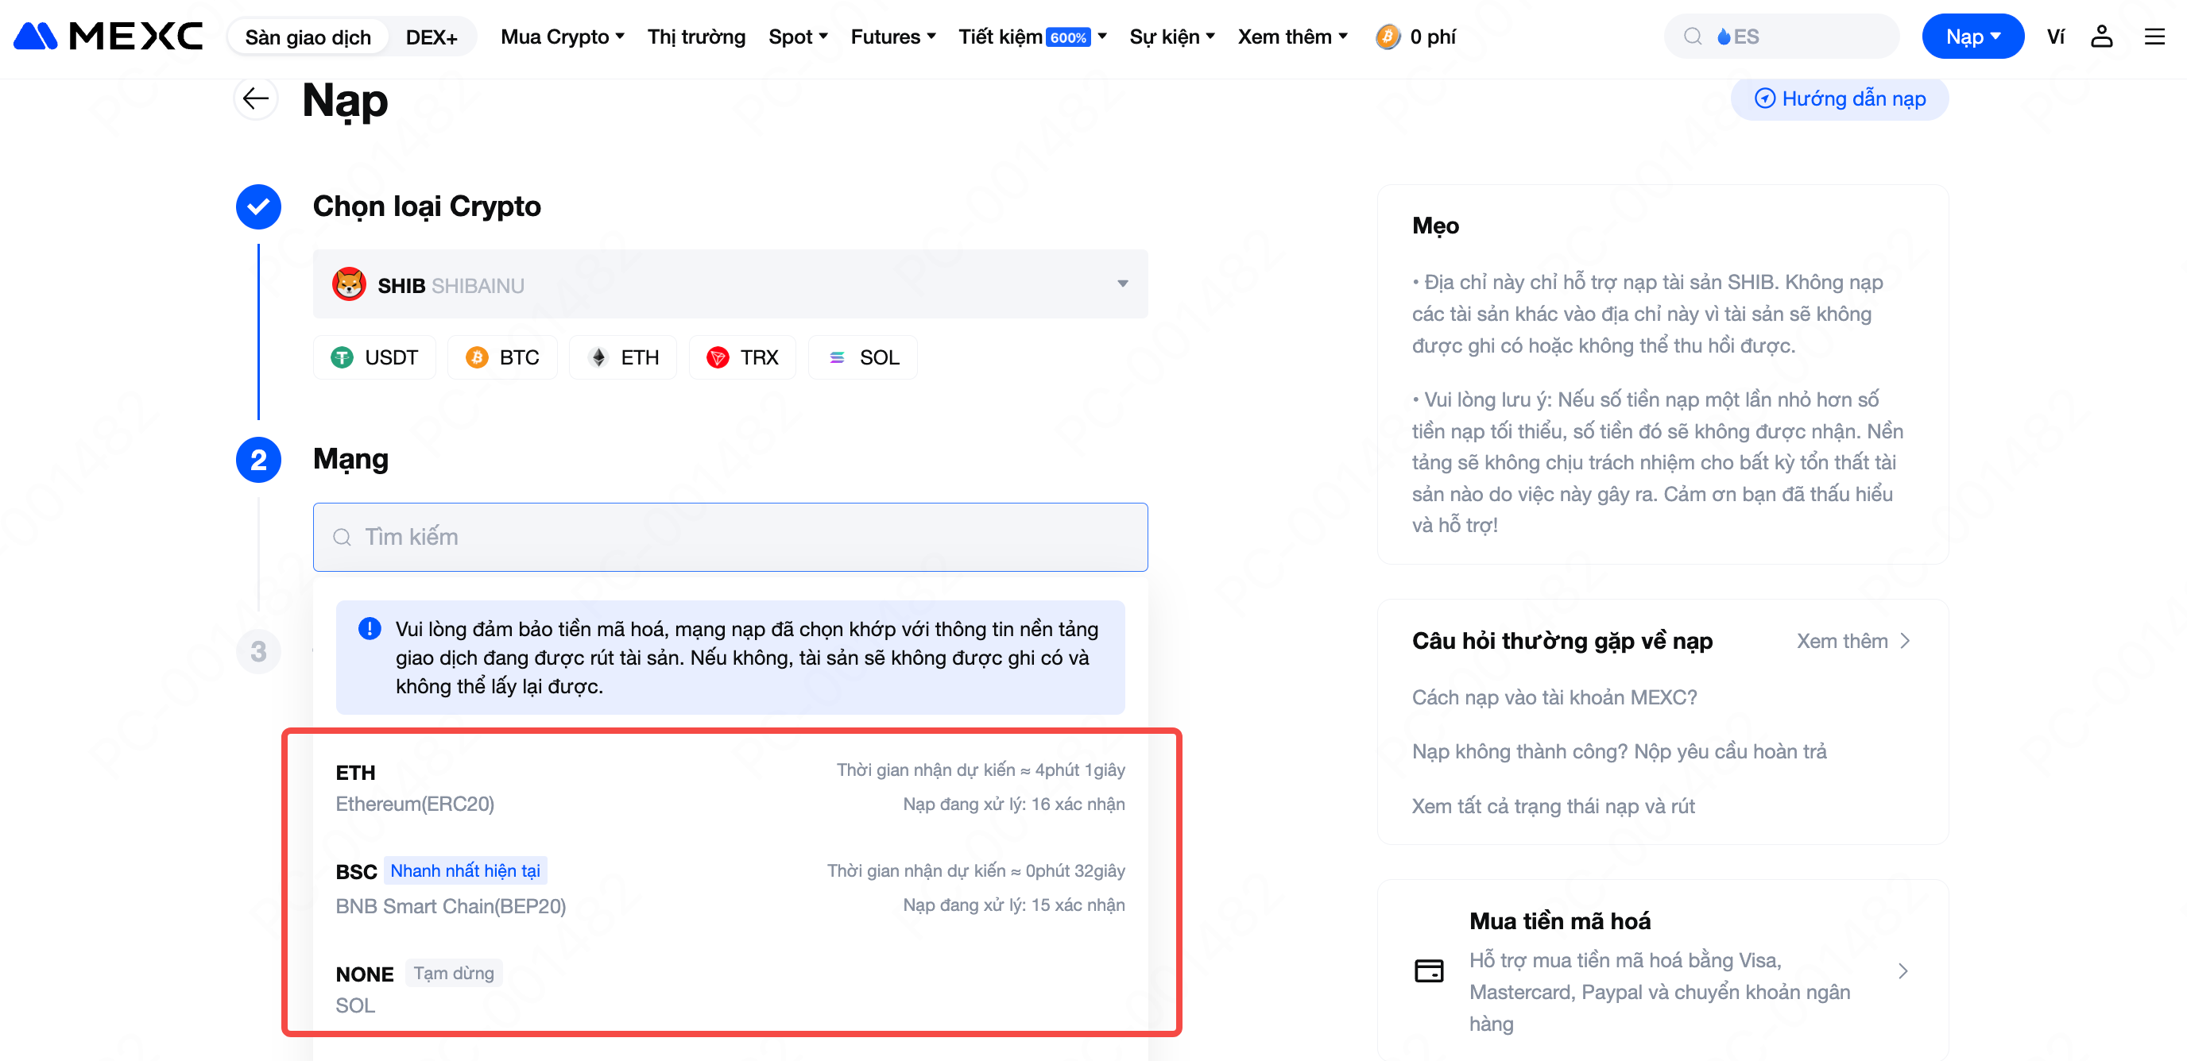Open Ví in the header
The image size is (2187, 1061).
[x=2055, y=37]
